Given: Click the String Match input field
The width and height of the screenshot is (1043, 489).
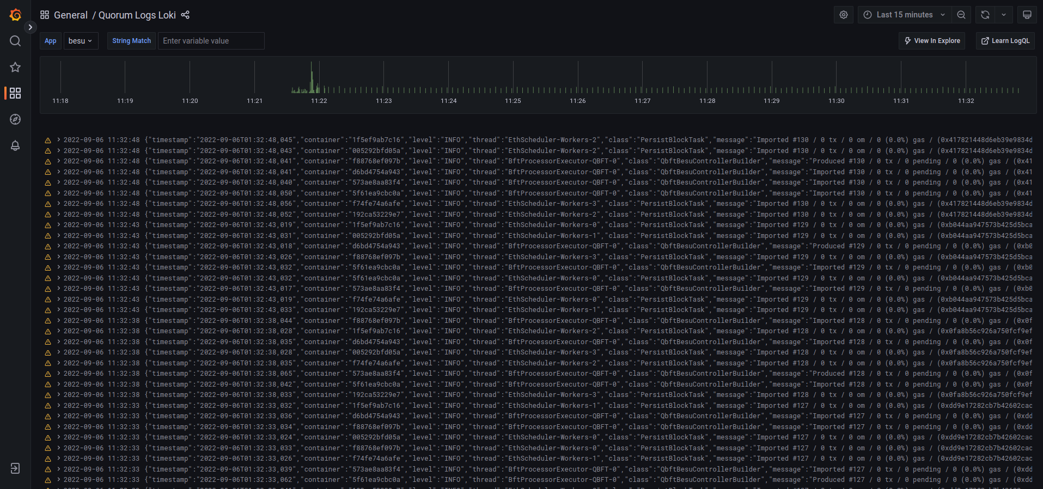Looking at the screenshot, I should point(211,41).
